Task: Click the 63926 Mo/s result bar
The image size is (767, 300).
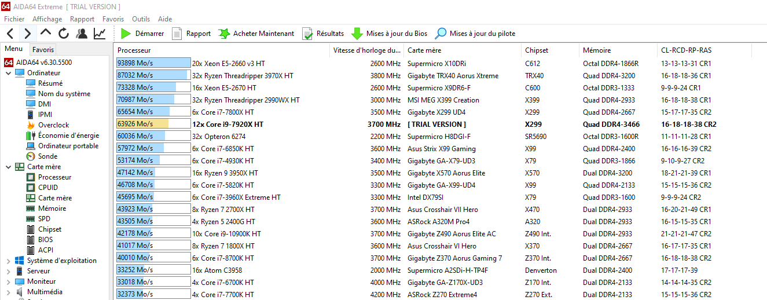Action: (153, 125)
